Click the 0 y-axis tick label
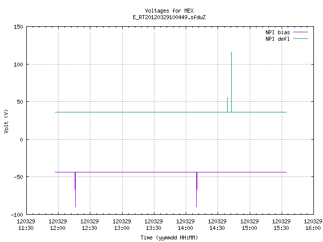 point(21,140)
